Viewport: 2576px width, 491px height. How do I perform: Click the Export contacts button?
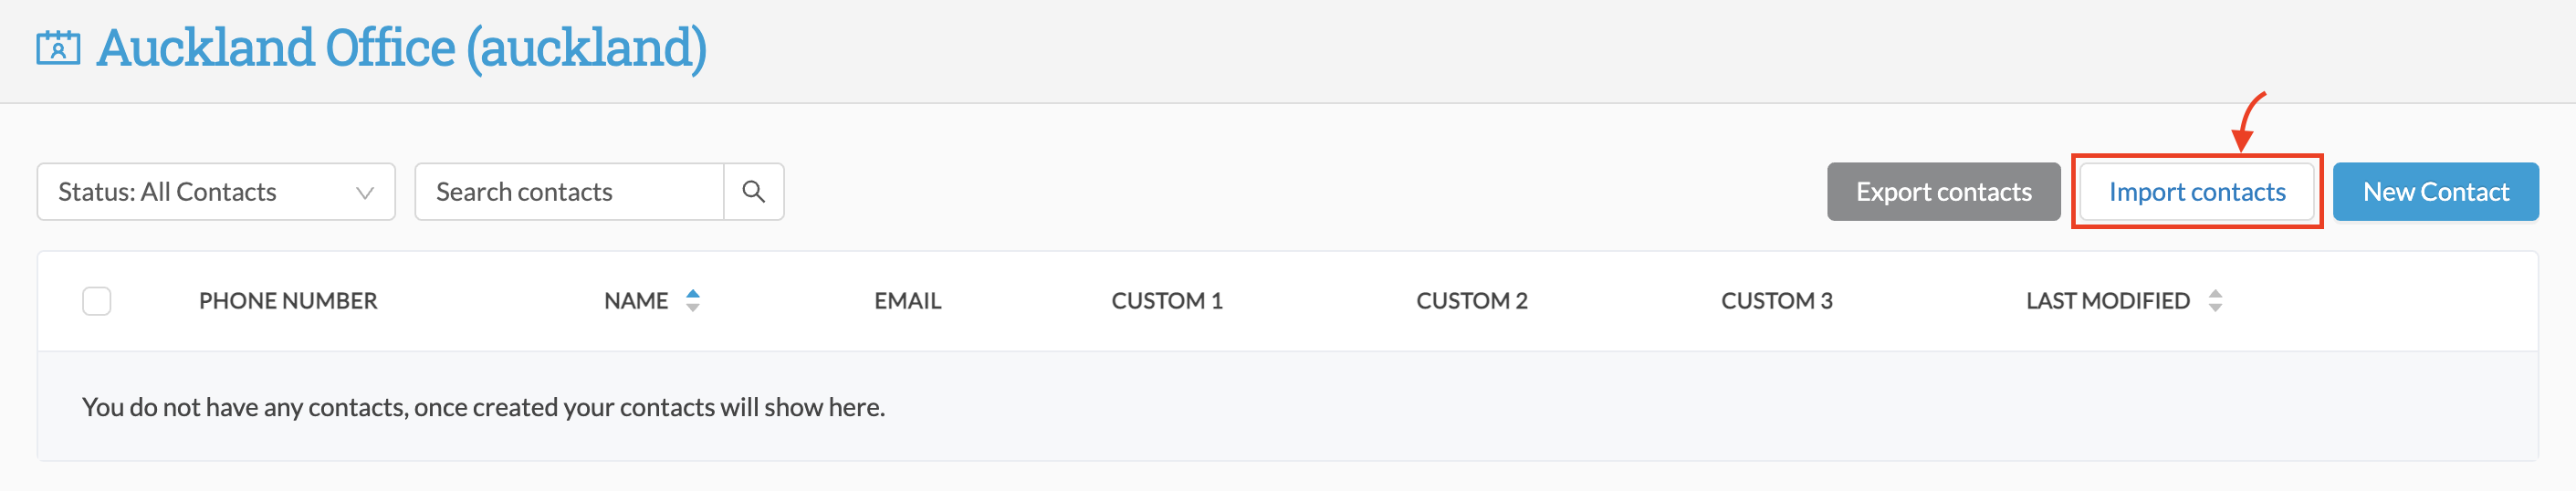tap(1943, 192)
